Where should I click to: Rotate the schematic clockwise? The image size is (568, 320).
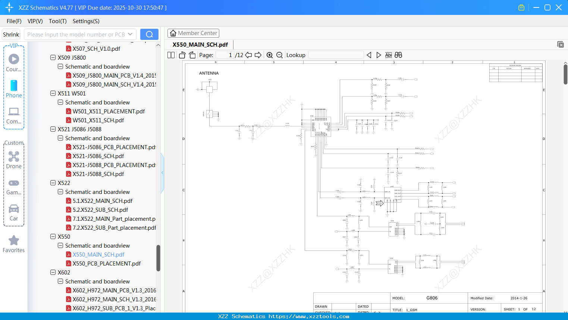(x=192, y=55)
